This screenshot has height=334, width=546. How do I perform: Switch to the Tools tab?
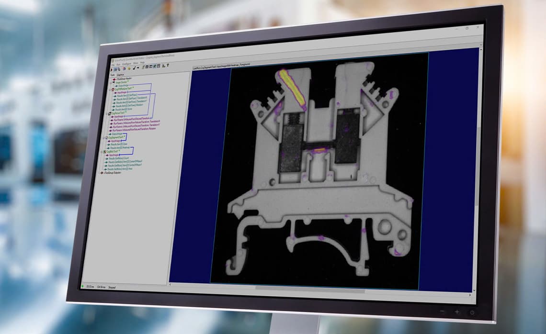point(113,75)
